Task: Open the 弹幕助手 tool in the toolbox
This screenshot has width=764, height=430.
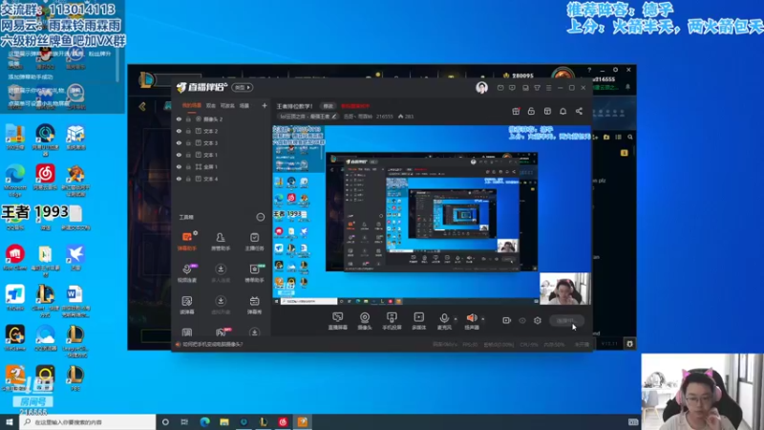Action: [187, 241]
